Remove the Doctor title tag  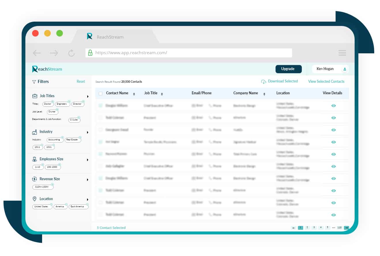(52, 101)
